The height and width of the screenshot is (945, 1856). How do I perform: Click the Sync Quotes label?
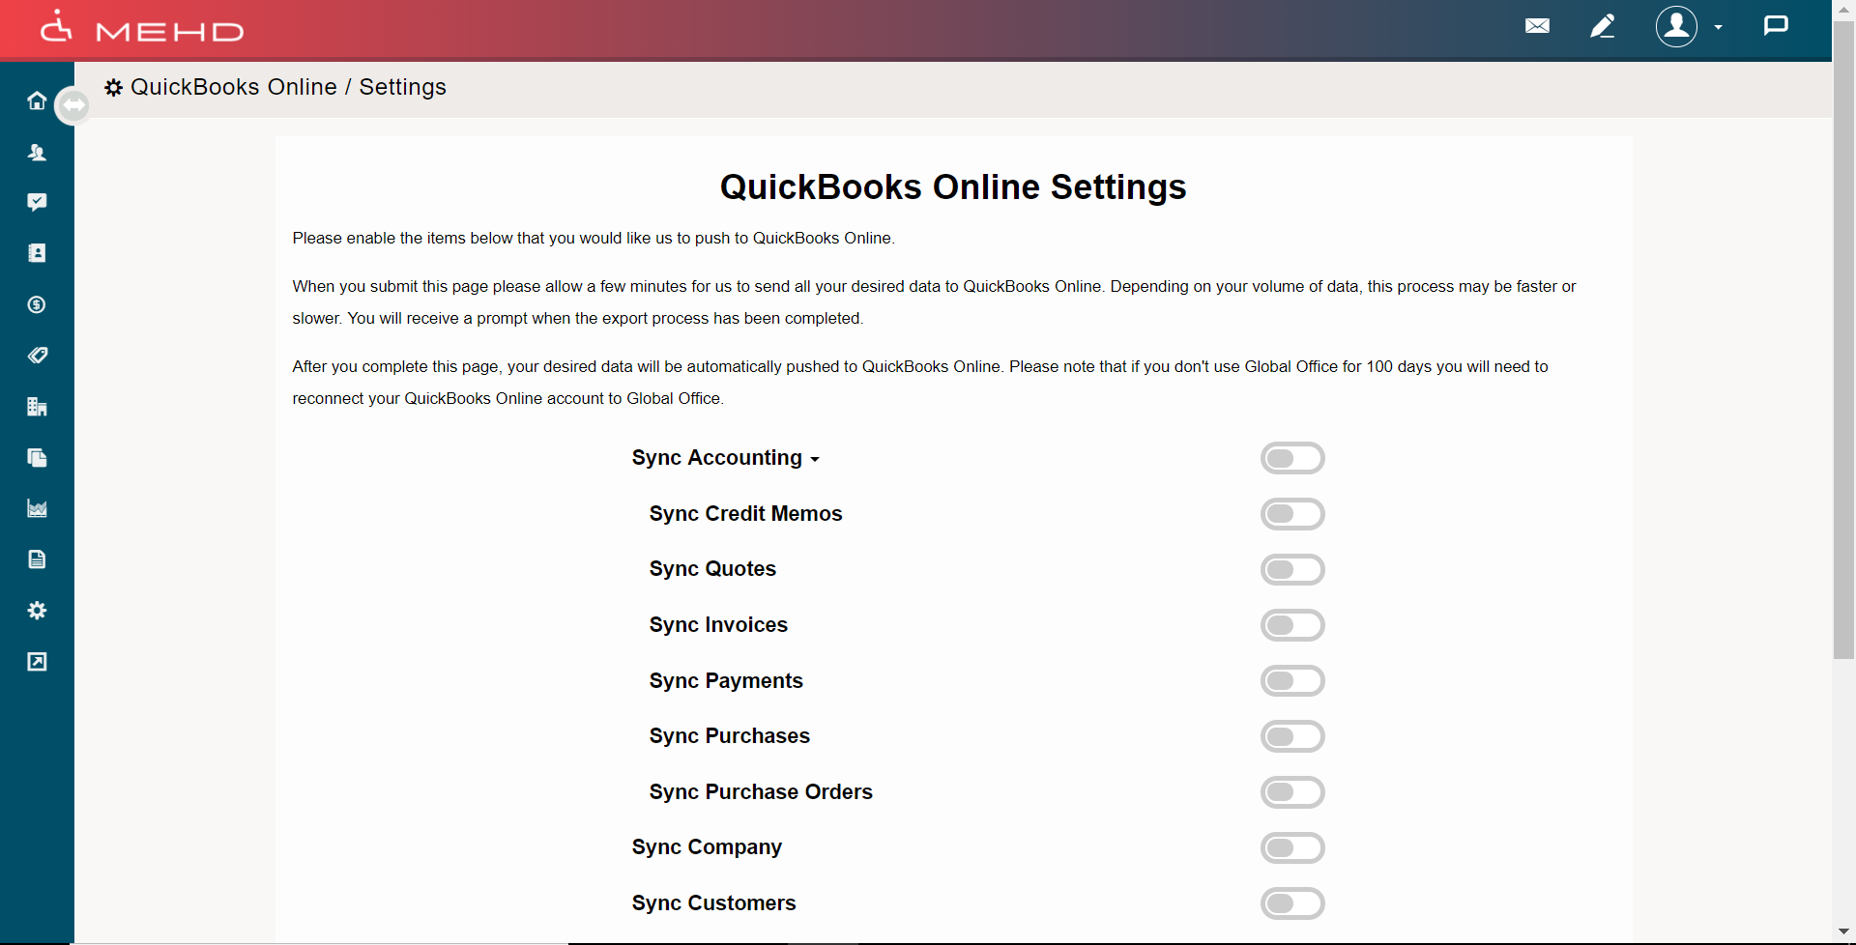click(712, 569)
